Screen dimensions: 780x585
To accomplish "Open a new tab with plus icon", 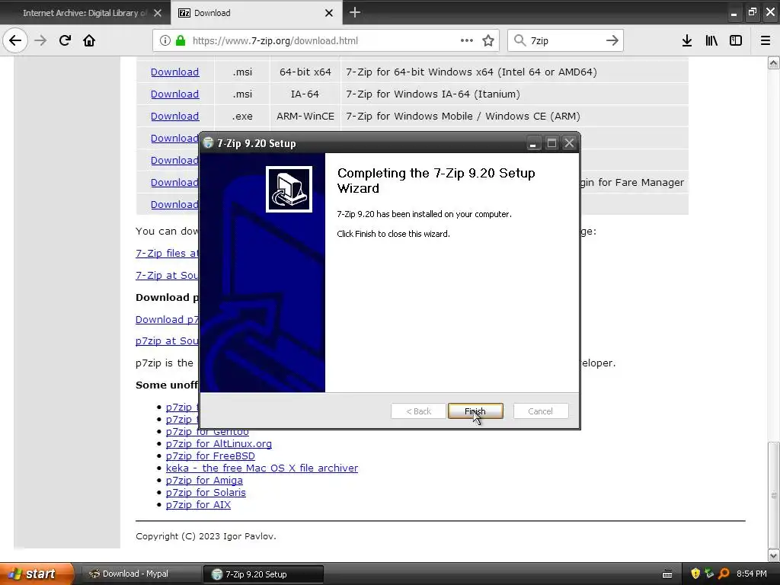I will [355, 12].
